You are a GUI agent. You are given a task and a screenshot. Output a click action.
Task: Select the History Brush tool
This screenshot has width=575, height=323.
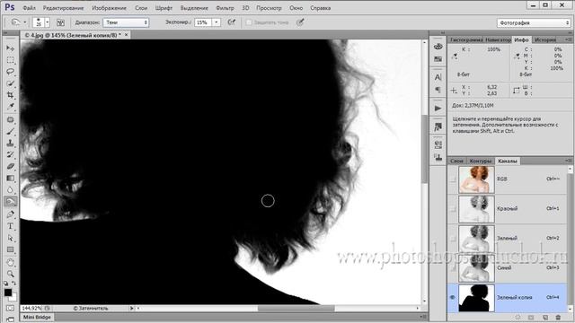point(10,155)
